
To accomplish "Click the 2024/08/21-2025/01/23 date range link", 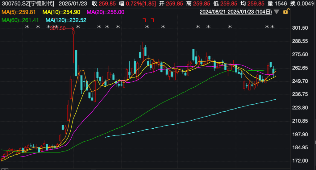I will pyautogui.click(x=235, y=12).
